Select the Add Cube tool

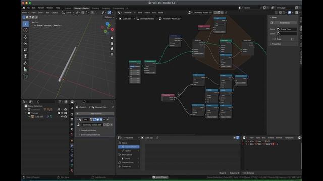pyautogui.click(x=25, y=77)
